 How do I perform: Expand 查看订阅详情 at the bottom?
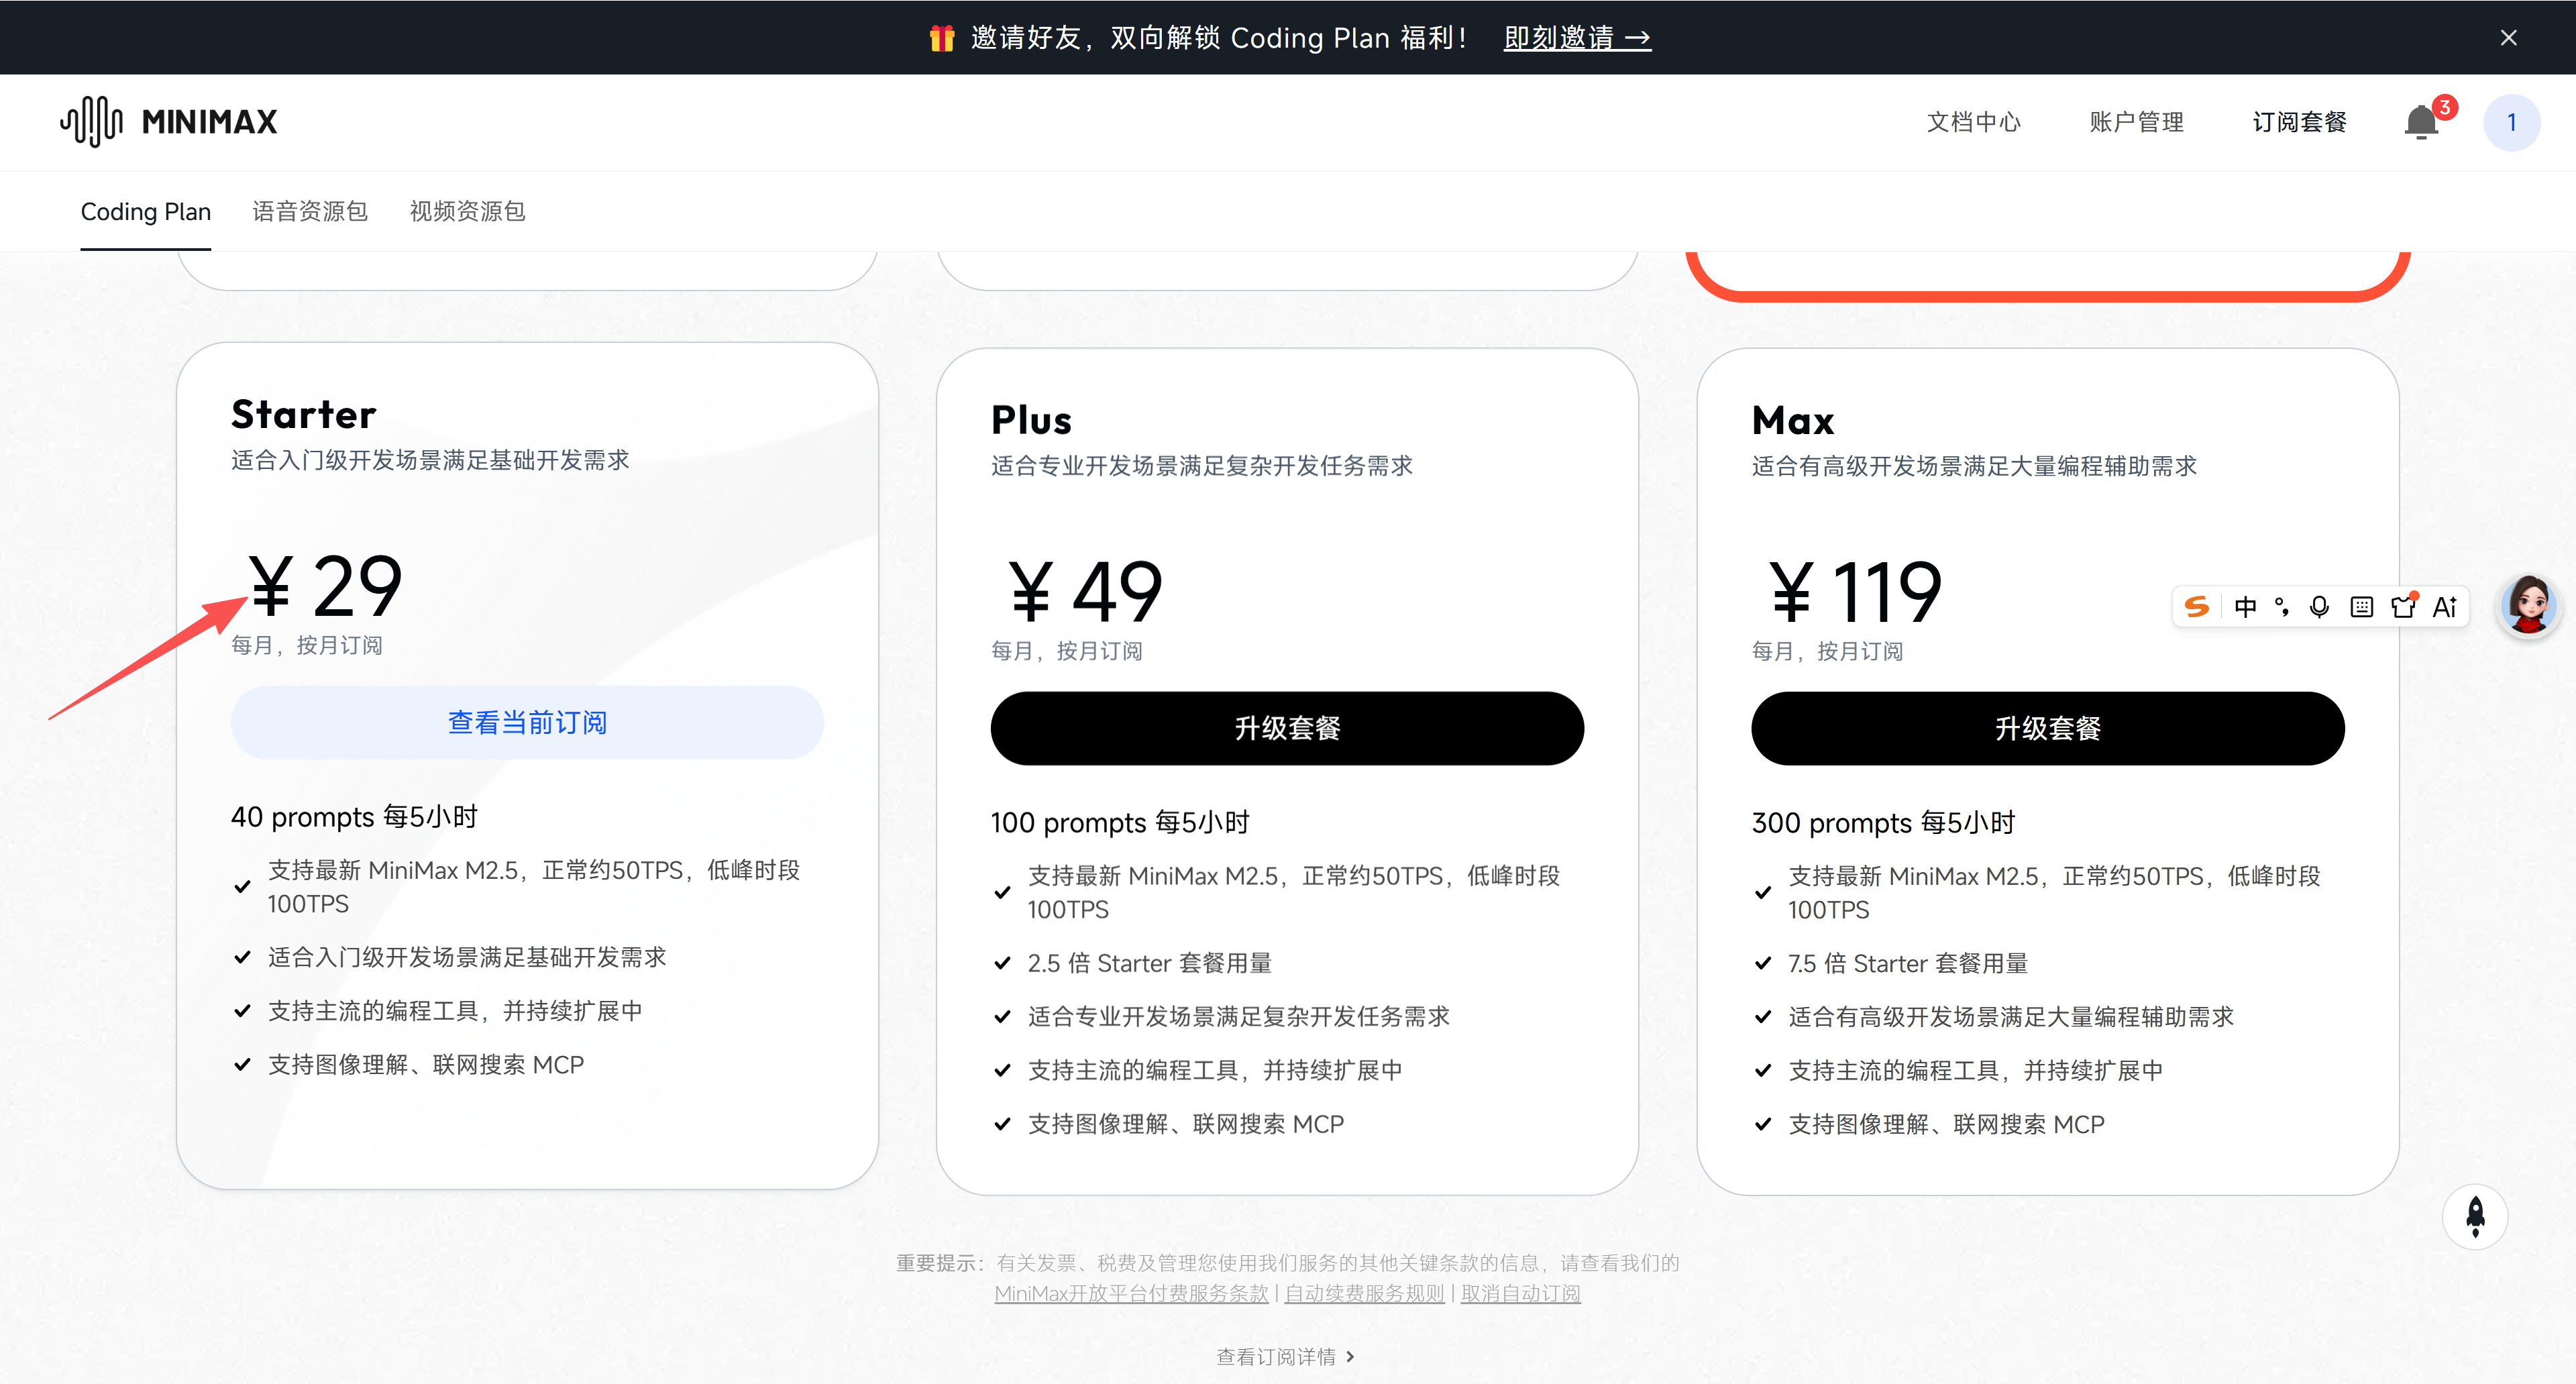coord(1286,1357)
